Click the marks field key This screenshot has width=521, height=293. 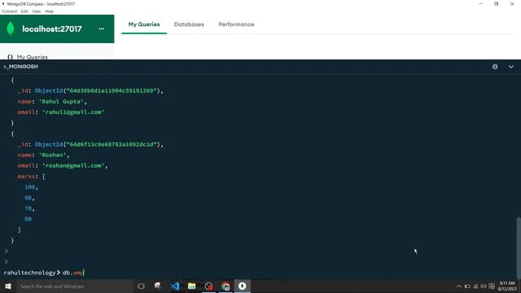[x=26, y=177]
